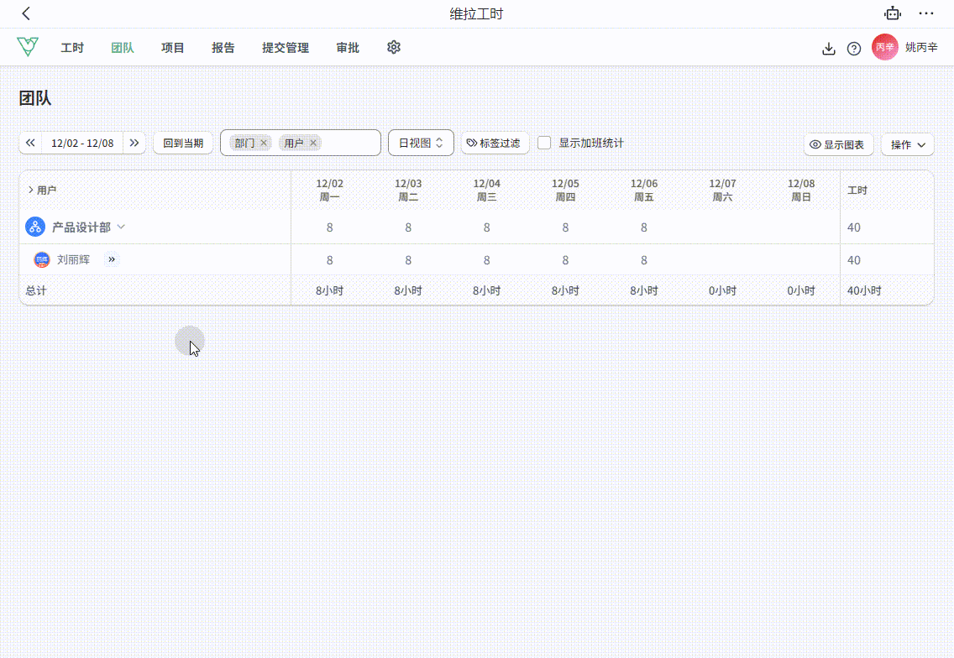Click the 12/07 周六 column header
The width and height of the screenshot is (954, 658).
722,191
